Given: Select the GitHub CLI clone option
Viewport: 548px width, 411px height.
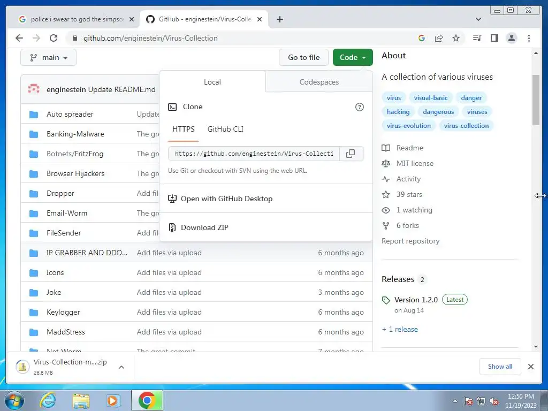Looking at the screenshot, I should (225, 130).
